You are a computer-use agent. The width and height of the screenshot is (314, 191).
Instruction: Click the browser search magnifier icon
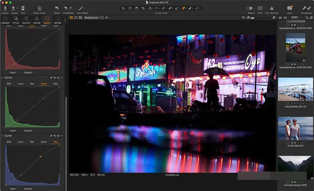[x=307, y=18]
